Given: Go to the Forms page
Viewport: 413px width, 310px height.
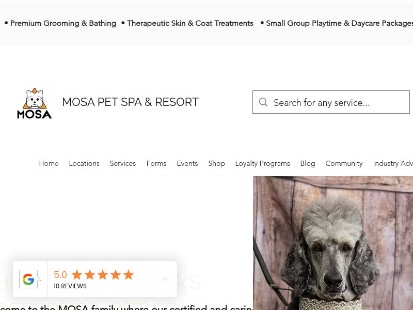Looking at the screenshot, I should pyautogui.click(x=156, y=163).
